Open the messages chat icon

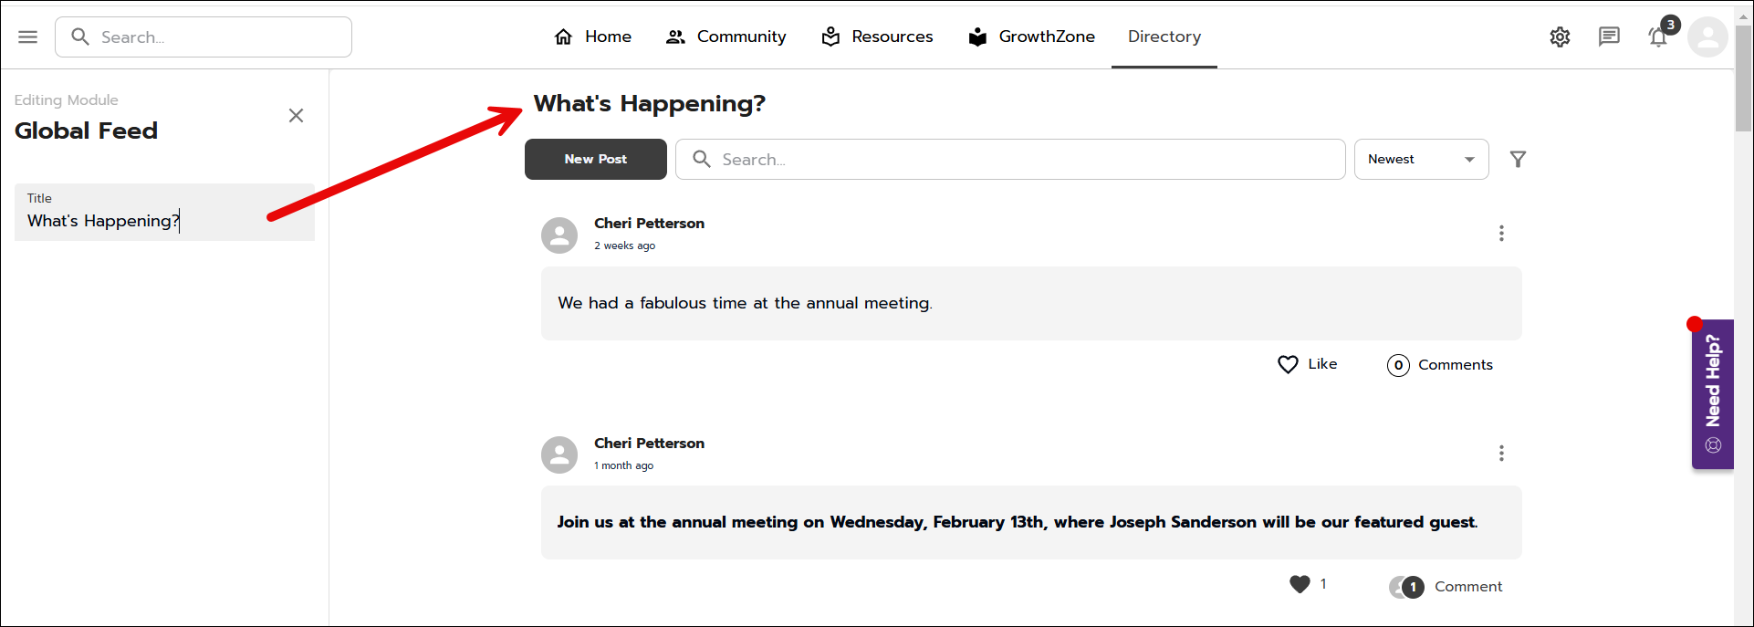(1609, 37)
